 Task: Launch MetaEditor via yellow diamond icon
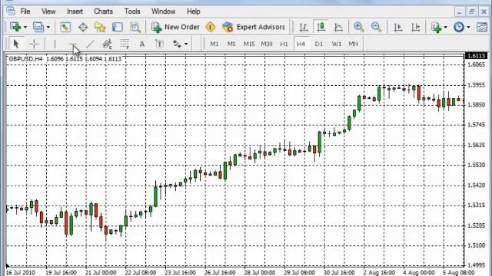[210, 28]
